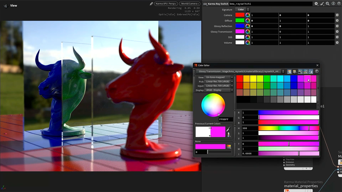Expand the Geometry section in node

click(284, 165)
